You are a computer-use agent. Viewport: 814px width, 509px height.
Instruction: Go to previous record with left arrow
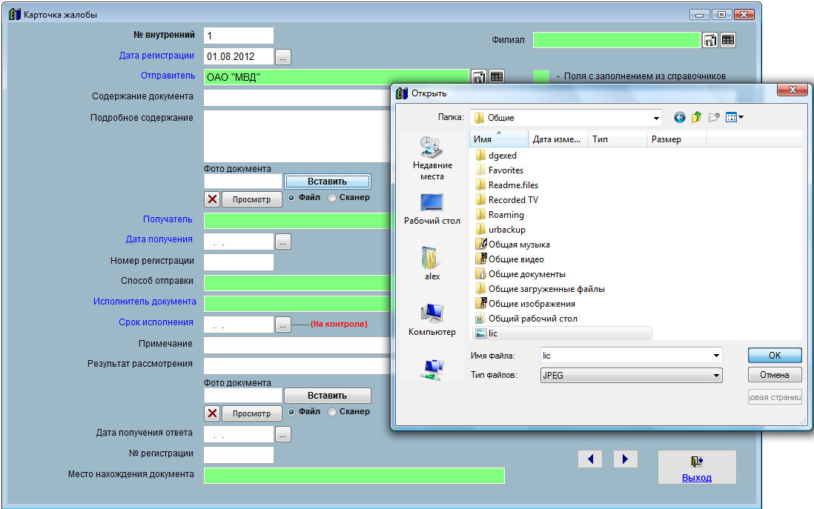point(590,459)
